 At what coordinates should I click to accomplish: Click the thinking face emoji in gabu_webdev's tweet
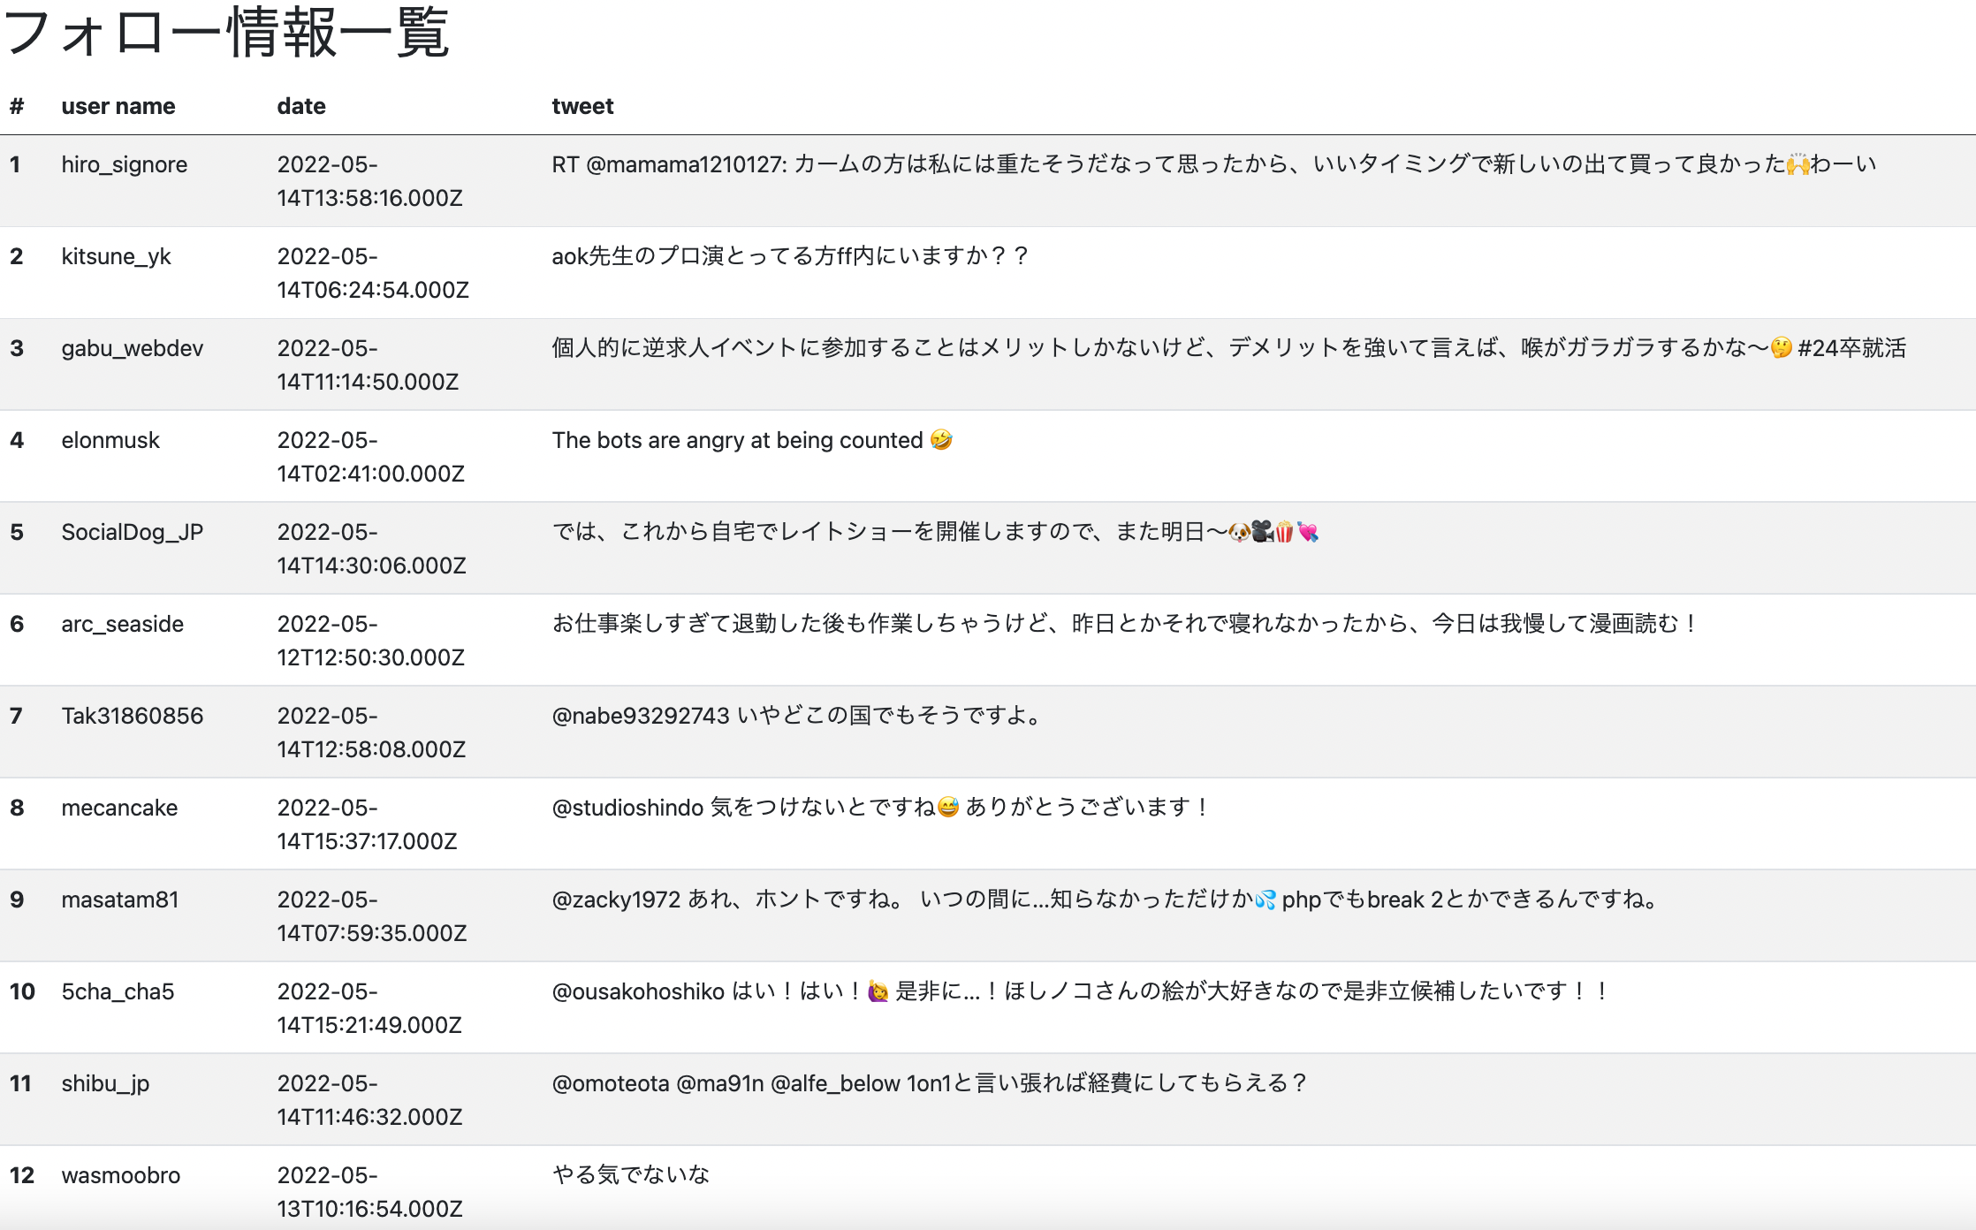1782,348
